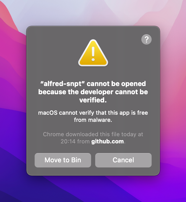Click the word "developer" in the heading
The image size is (186, 202).
[97, 92]
